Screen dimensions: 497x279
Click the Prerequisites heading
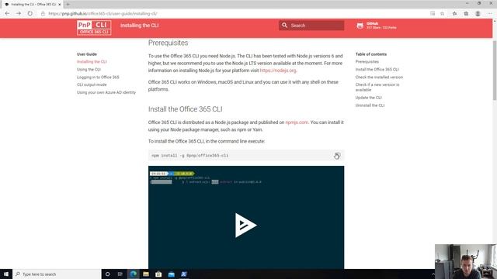[168, 43]
